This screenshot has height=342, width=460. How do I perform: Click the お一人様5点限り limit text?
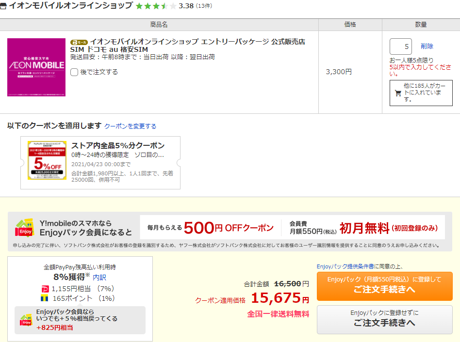pos(411,61)
